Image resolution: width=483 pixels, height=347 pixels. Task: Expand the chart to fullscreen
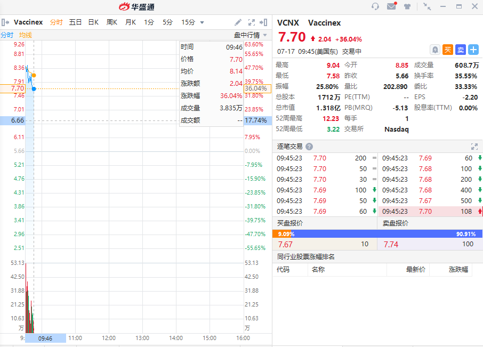[251, 22]
